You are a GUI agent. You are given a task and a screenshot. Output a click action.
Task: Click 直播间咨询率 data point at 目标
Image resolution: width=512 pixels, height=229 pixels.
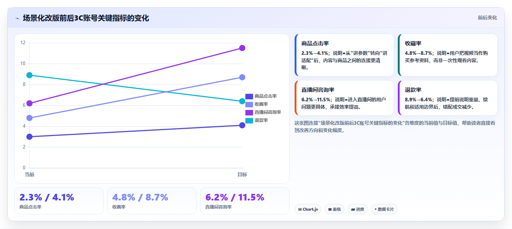pos(242,48)
